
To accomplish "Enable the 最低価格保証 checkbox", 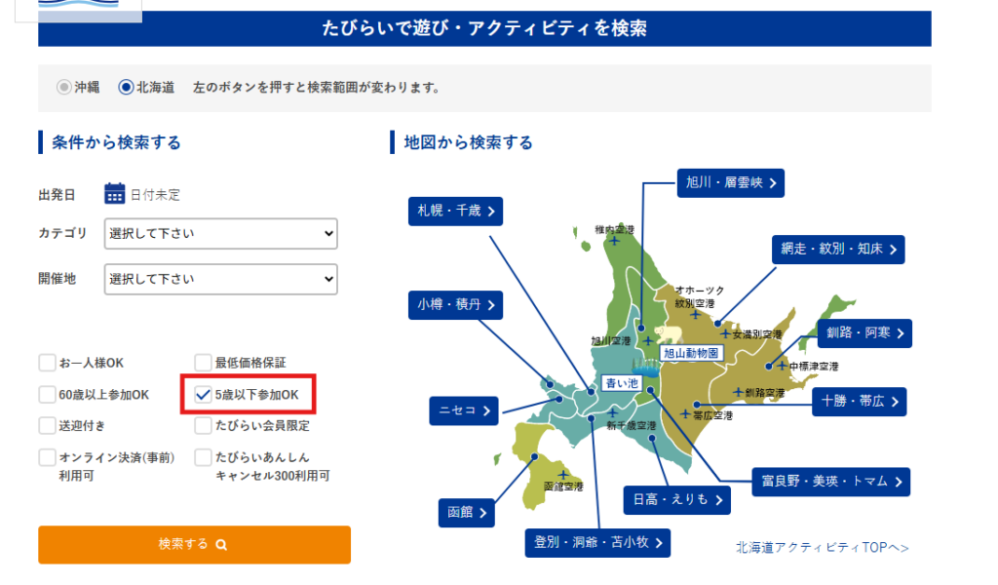I will [203, 363].
